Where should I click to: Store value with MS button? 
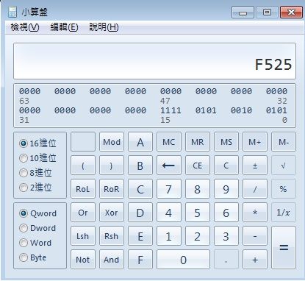tap(226, 142)
